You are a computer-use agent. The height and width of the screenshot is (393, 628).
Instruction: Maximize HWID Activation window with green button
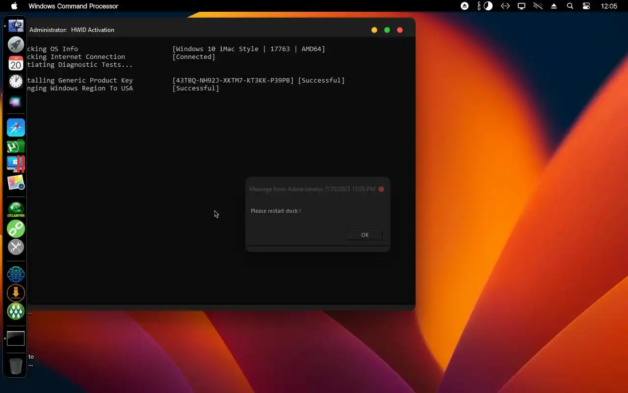[x=387, y=30]
